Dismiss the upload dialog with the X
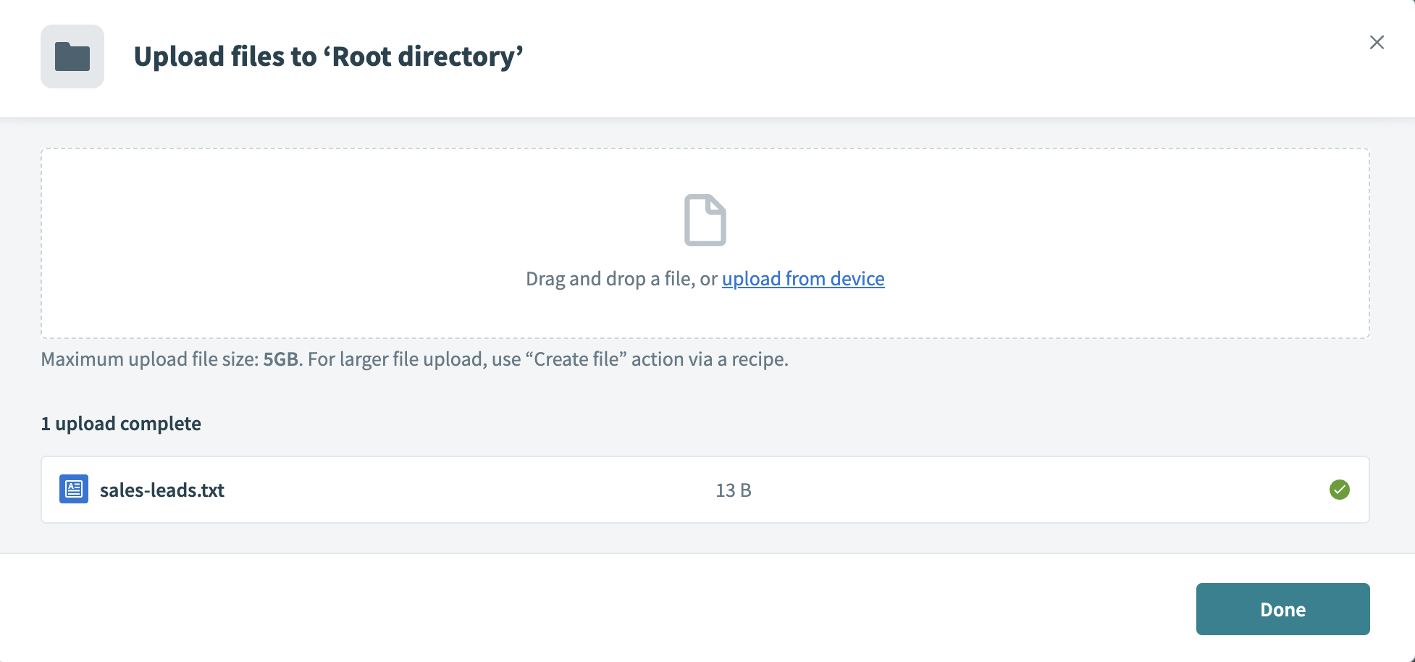The image size is (1415, 662). click(1376, 42)
